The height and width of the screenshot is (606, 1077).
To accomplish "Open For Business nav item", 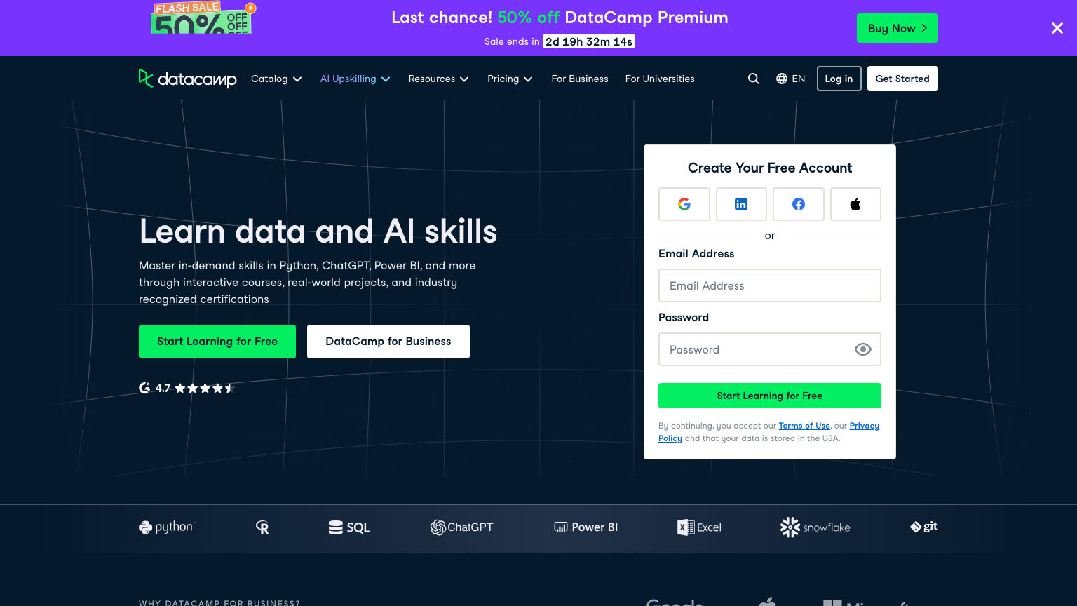I will (580, 79).
